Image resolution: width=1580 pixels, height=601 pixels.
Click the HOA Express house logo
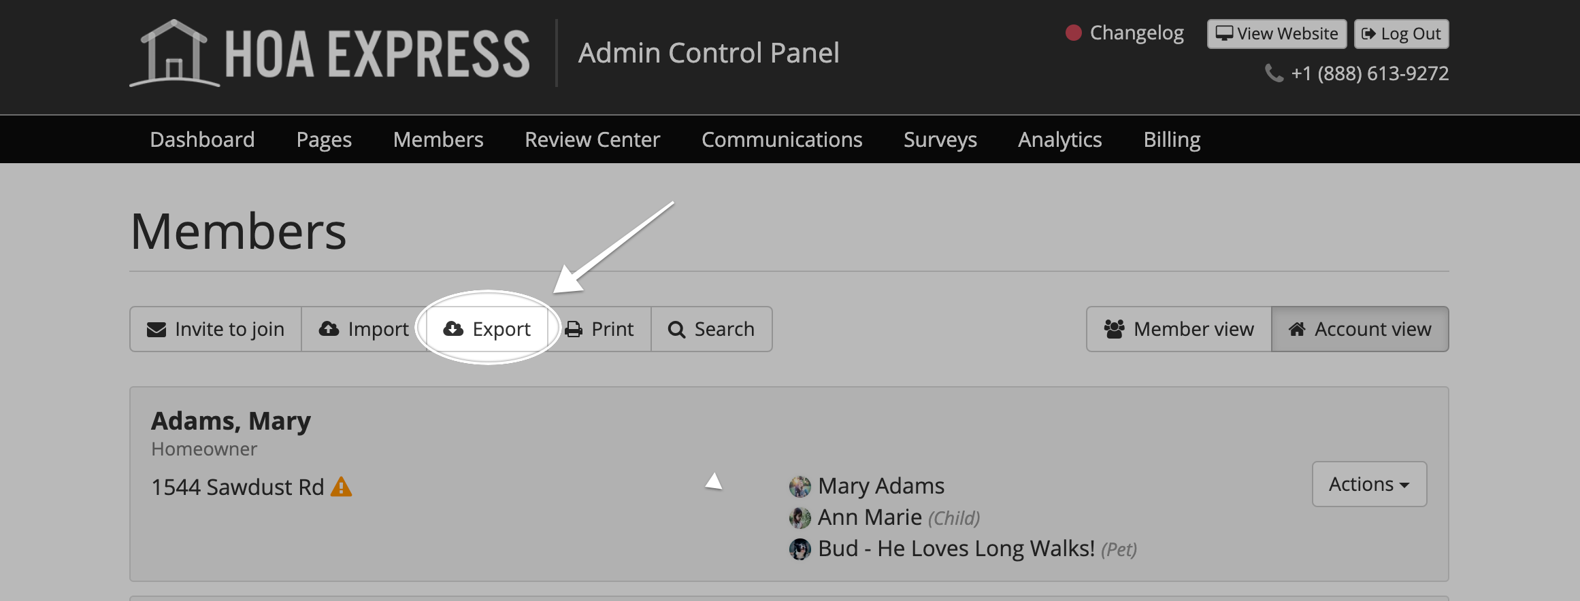(175, 53)
